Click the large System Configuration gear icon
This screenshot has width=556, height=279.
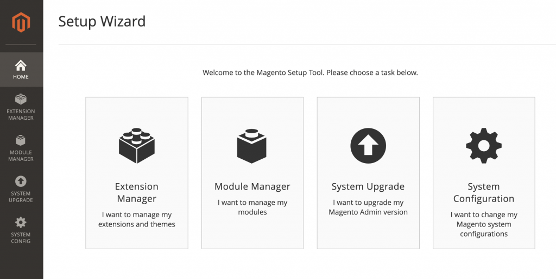[x=484, y=146]
